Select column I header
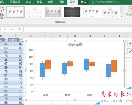Image resolution: width=132 pixels, height=105 pixels. coord(105,36)
